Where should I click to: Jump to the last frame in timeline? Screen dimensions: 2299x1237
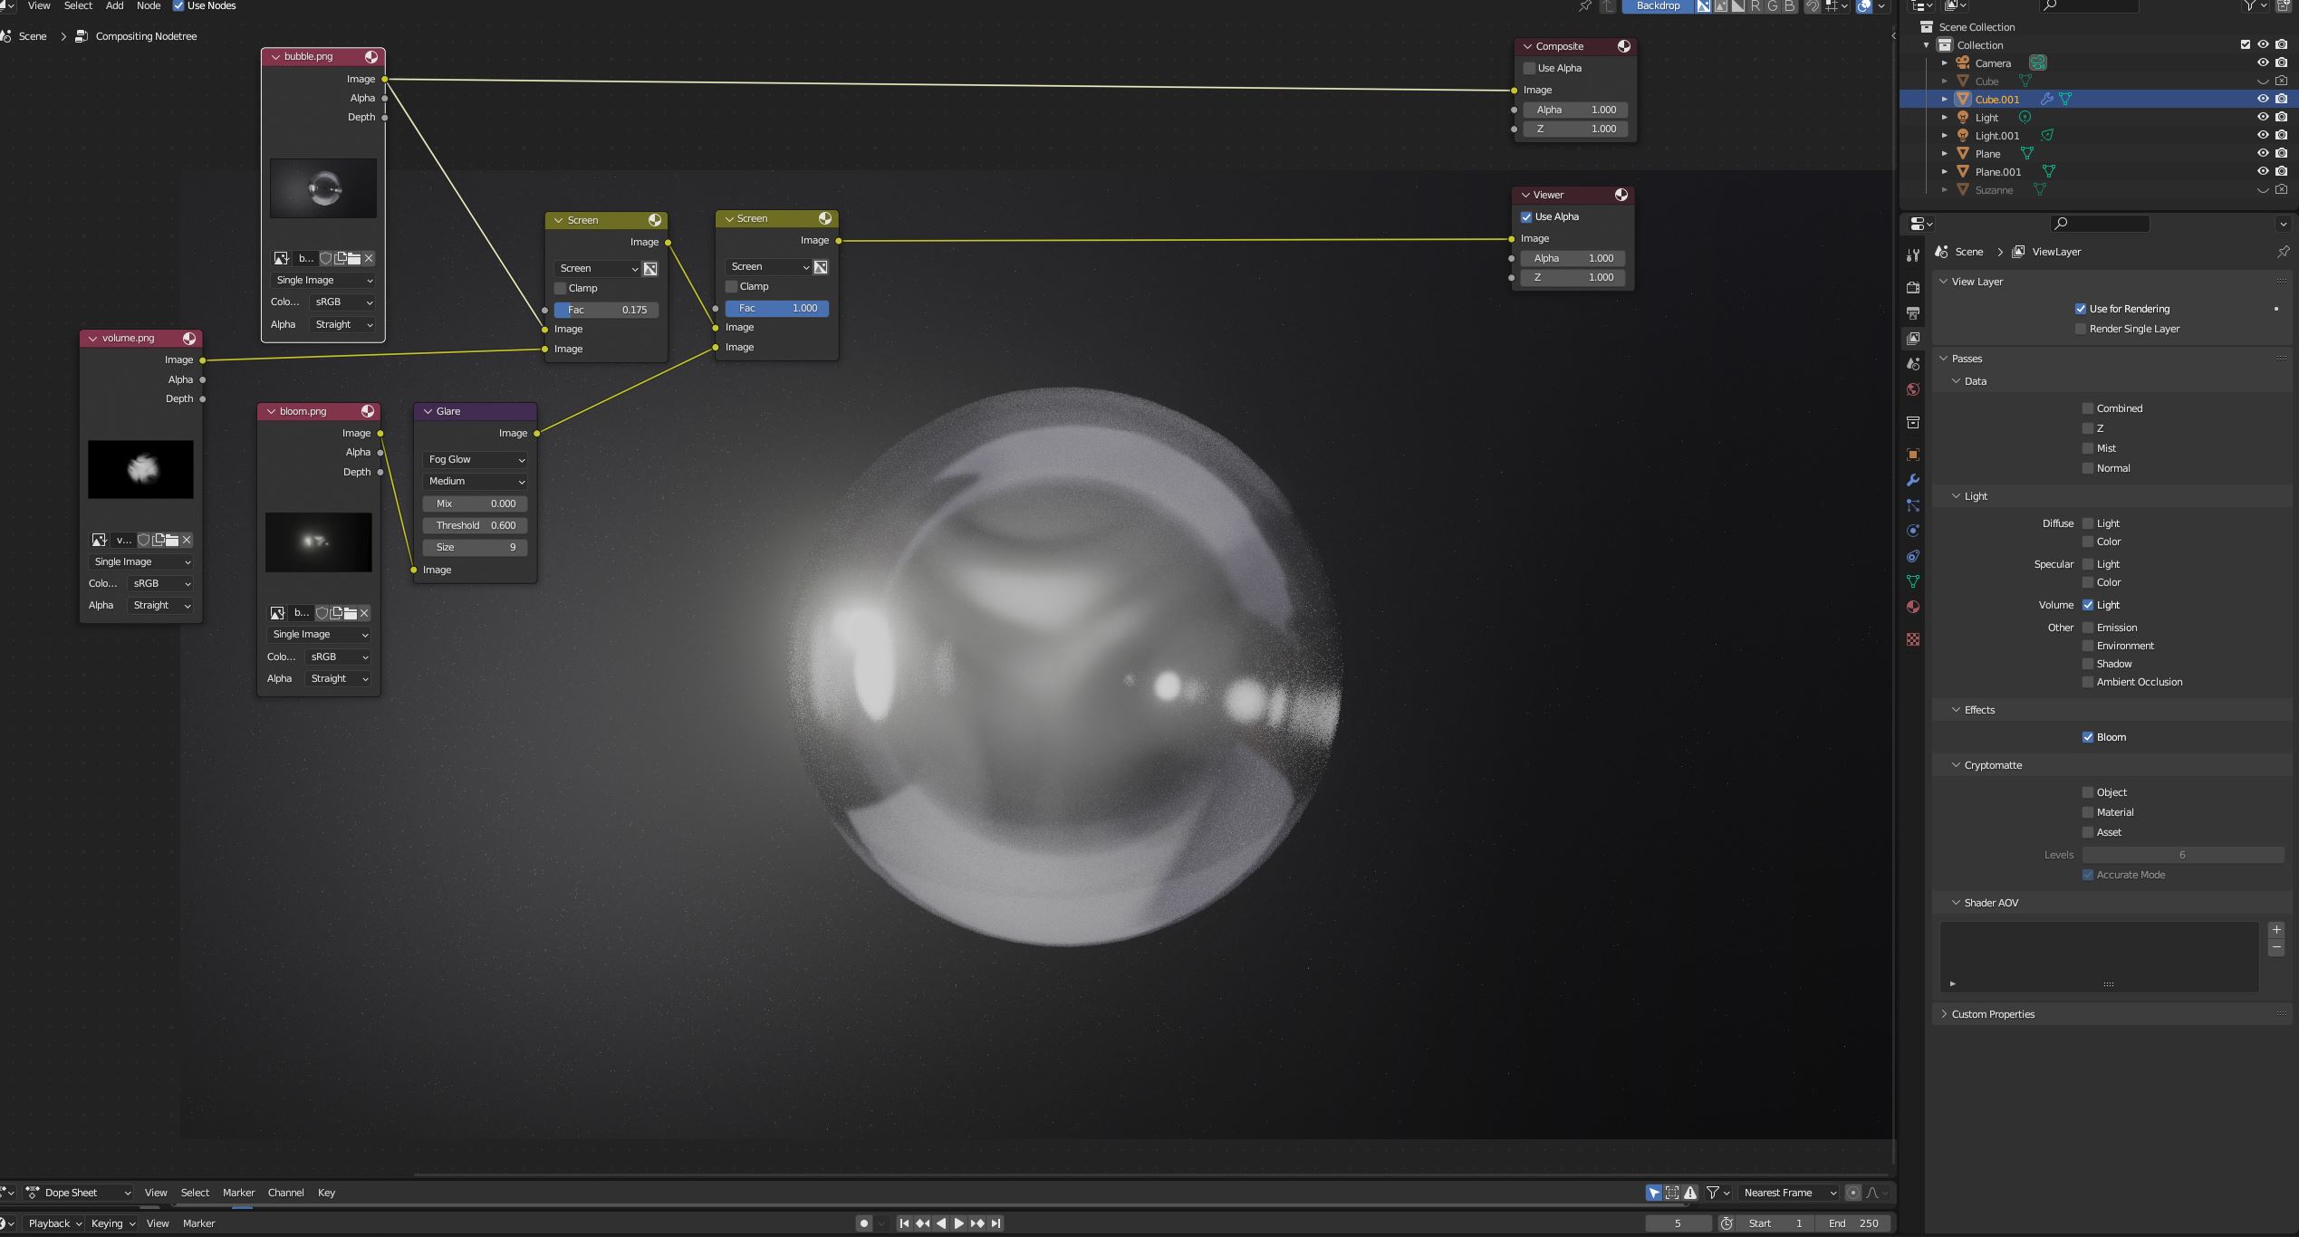(996, 1223)
